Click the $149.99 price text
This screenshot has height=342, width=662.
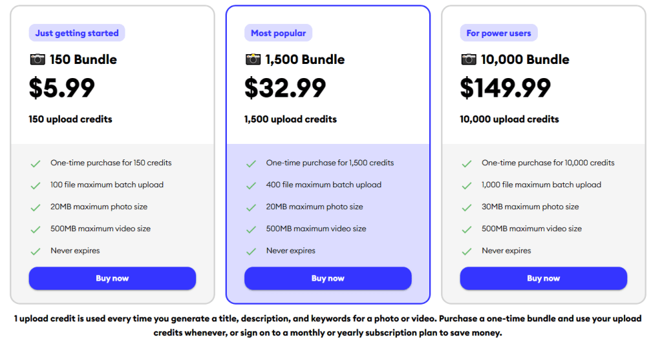[x=506, y=88]
